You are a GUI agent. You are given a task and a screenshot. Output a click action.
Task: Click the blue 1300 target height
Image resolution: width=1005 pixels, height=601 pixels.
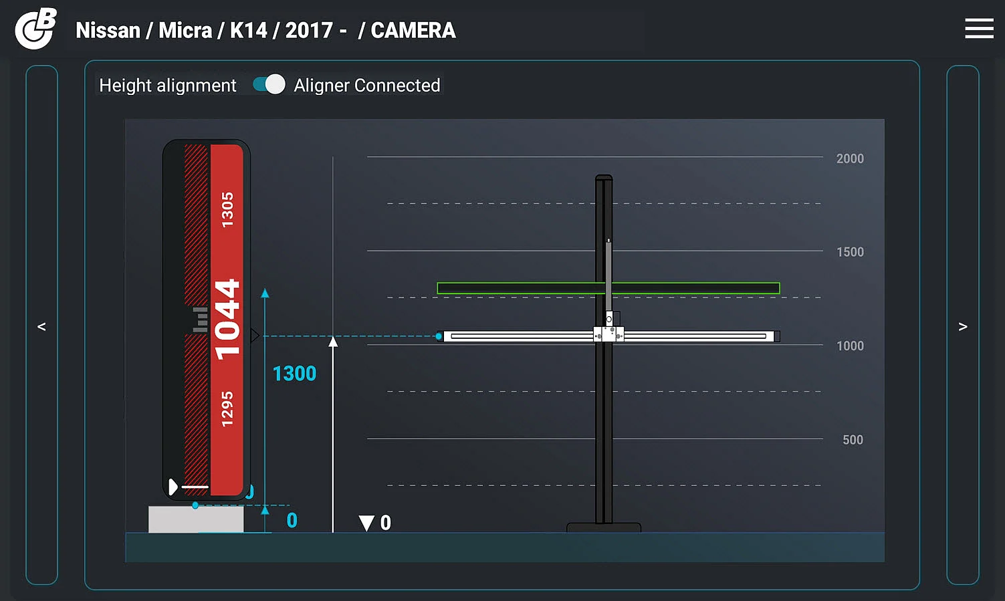pyautogui.click(x=294, y=373)
